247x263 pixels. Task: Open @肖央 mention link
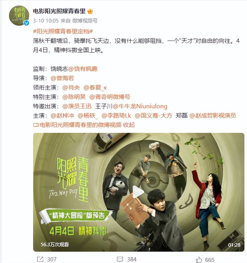(71, 87)
